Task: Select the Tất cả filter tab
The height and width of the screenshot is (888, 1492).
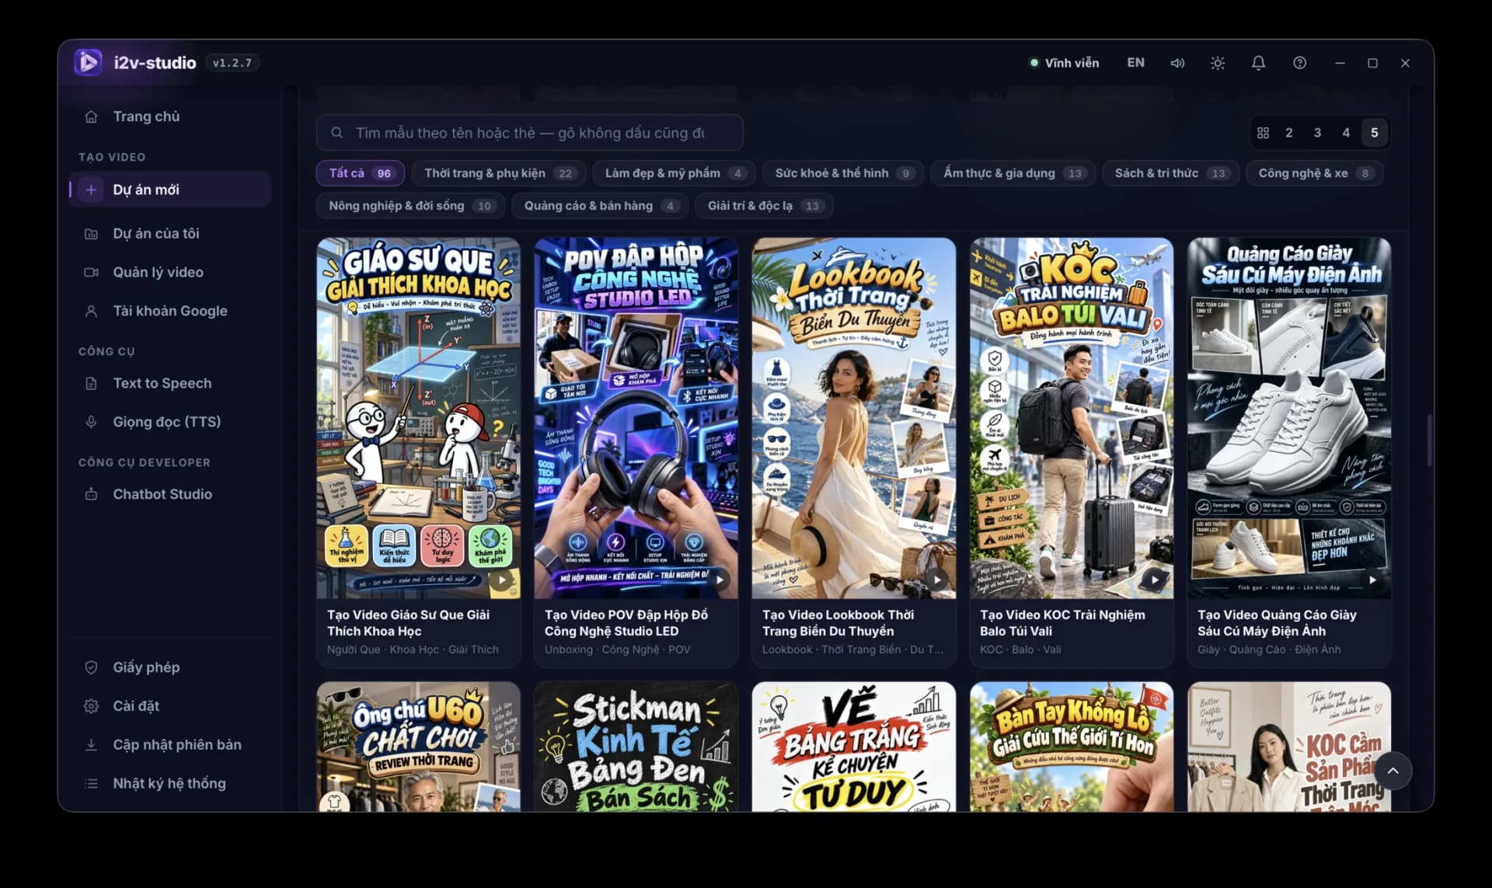Action: [x=361, y=173]
